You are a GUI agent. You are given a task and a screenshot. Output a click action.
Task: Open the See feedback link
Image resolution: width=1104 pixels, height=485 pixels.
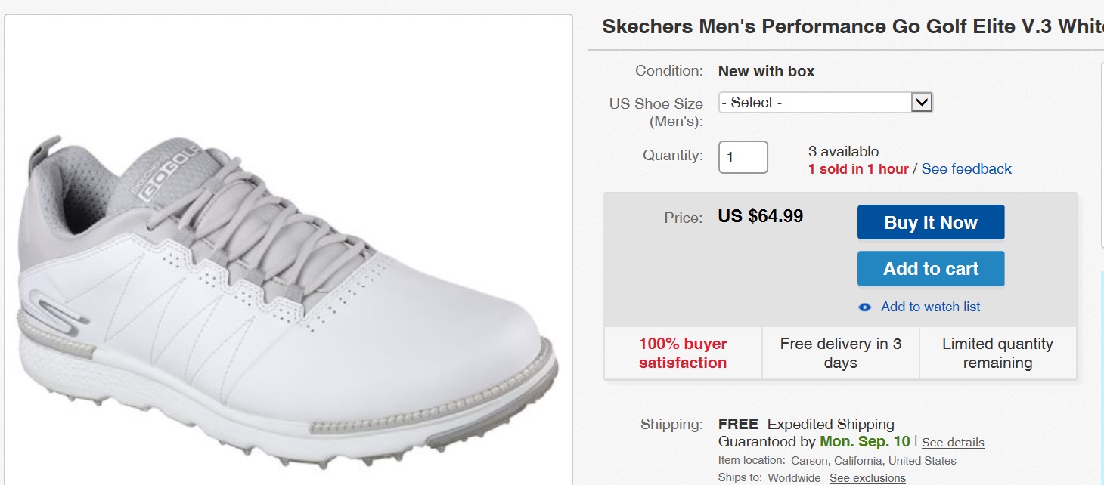[966, 169]
